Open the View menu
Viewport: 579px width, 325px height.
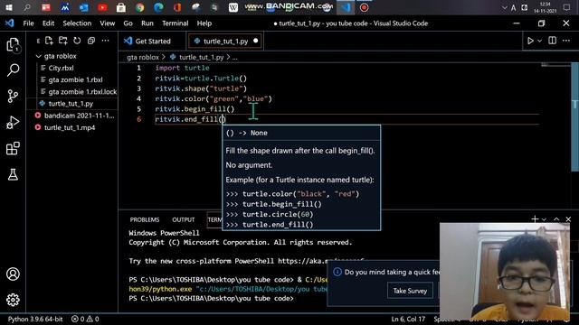(x=108, y=23)
